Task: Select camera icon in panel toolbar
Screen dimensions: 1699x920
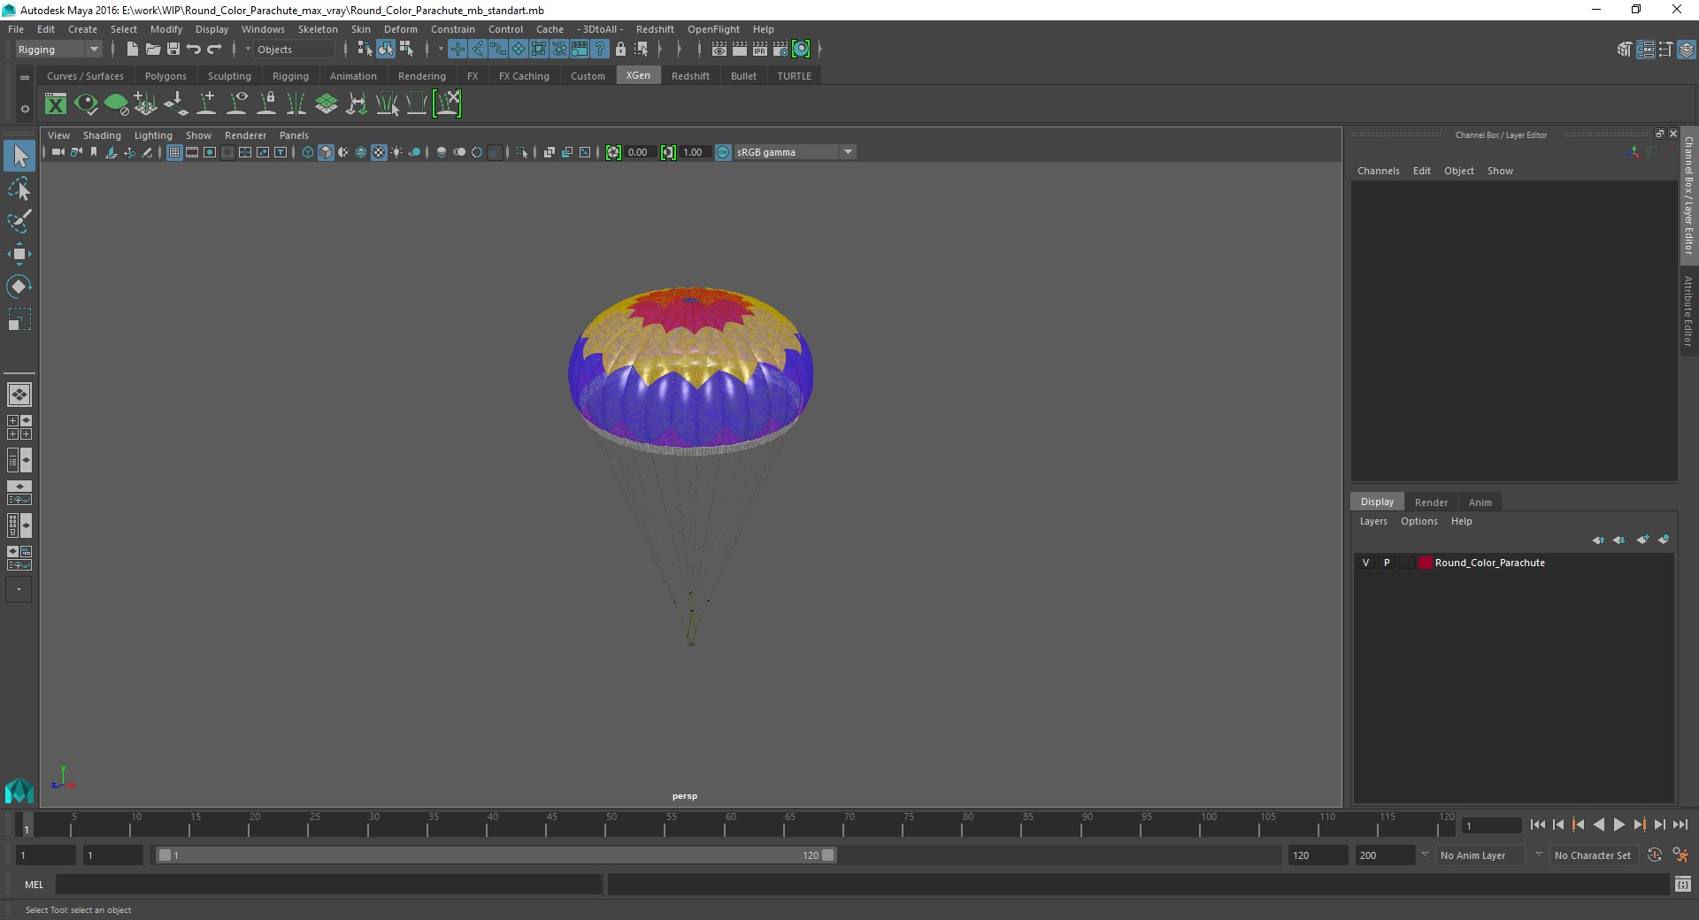Action: point(58,152)
